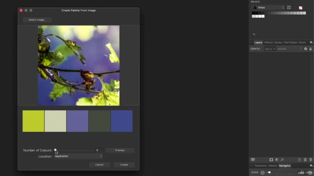The height and width of the screenshot is (176, 314).
Task: Click the no-fill (none) swatch icon
Action: (301, 8)
